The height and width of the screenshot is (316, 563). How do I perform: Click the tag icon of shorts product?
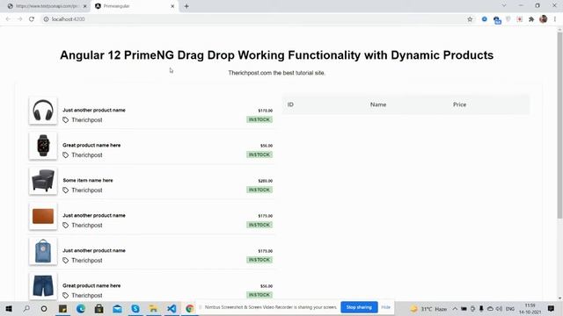[x=66, y=296]
